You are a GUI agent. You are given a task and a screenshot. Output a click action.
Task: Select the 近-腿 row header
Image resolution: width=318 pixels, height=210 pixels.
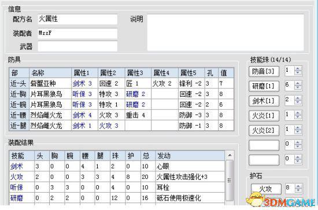[x=19, y=126]
